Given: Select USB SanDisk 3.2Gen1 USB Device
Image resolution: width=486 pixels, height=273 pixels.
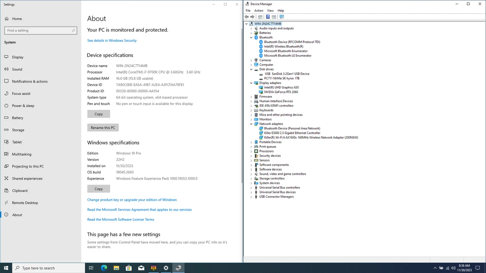Looking at the screenshot, I should tap(287, 74).
